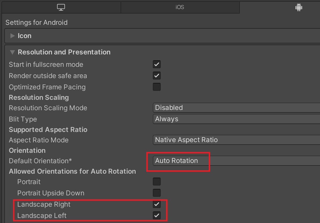Click the Portrait Upside Down label

click(51, 193)
